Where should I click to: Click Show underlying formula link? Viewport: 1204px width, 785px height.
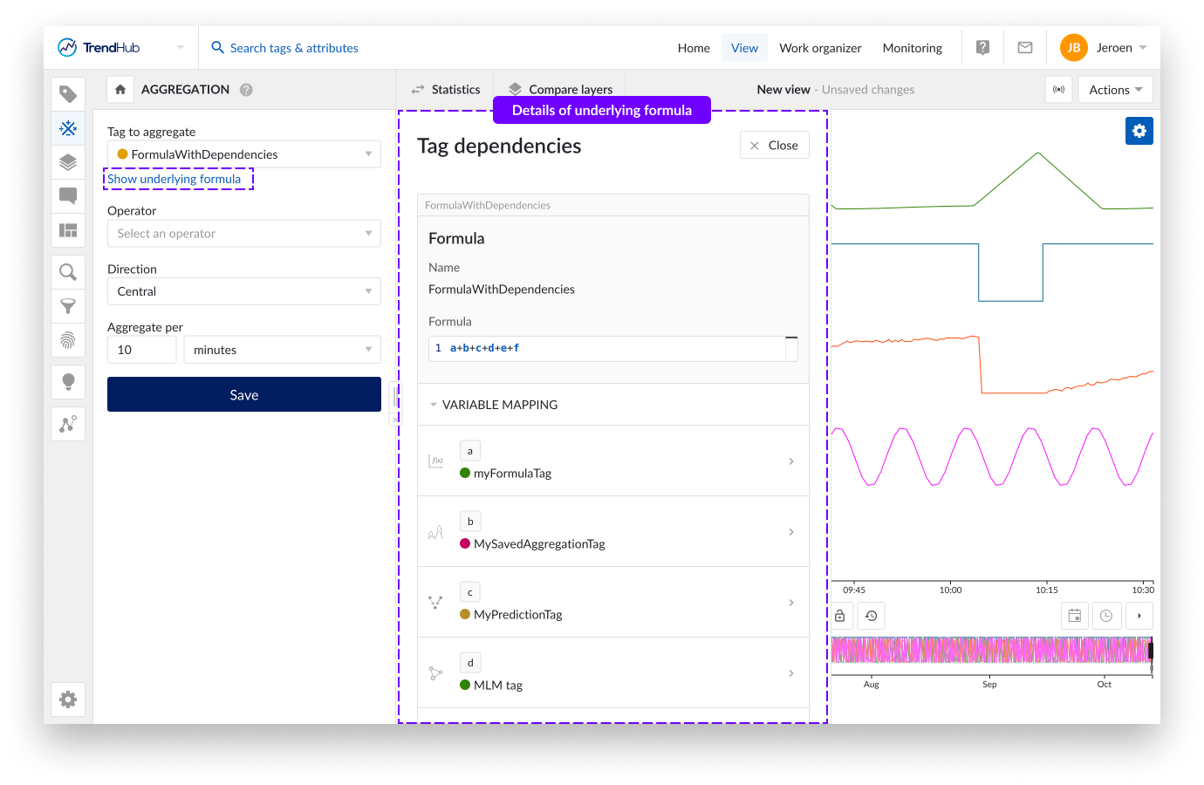[174, 179]
